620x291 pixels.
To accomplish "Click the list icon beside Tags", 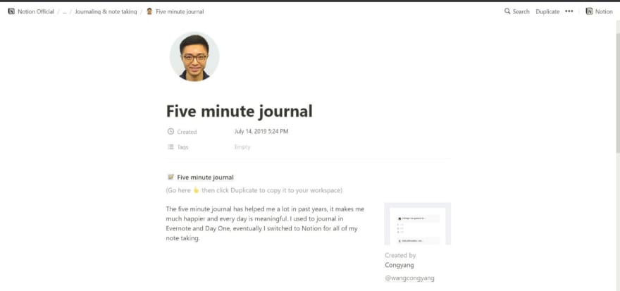I will 170,147.
